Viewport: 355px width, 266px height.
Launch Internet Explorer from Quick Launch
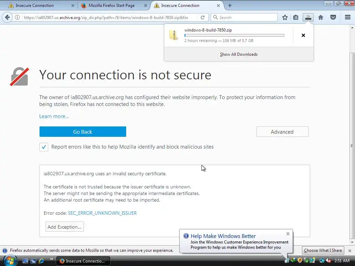click(x=41, y=261)
